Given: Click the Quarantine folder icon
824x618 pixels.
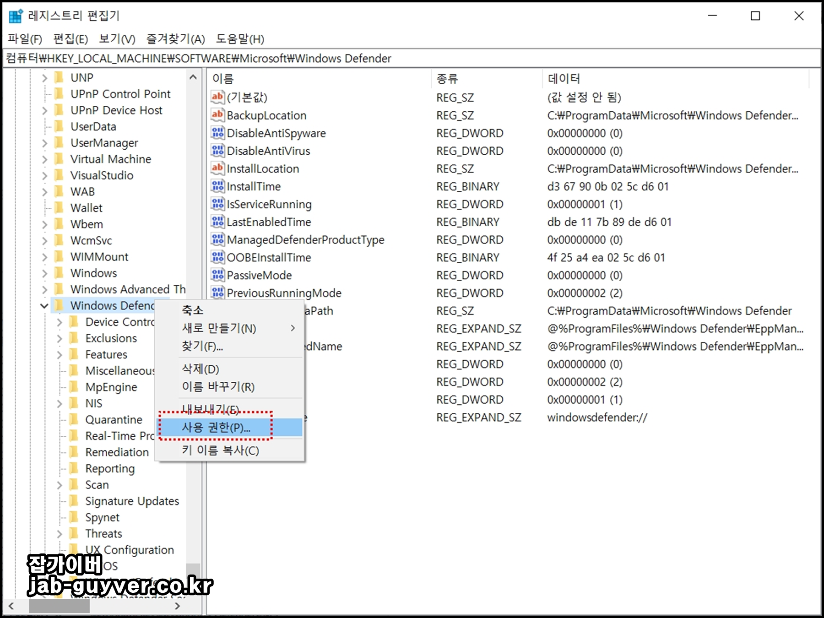Looking at the screenshot, I should 74,419.
